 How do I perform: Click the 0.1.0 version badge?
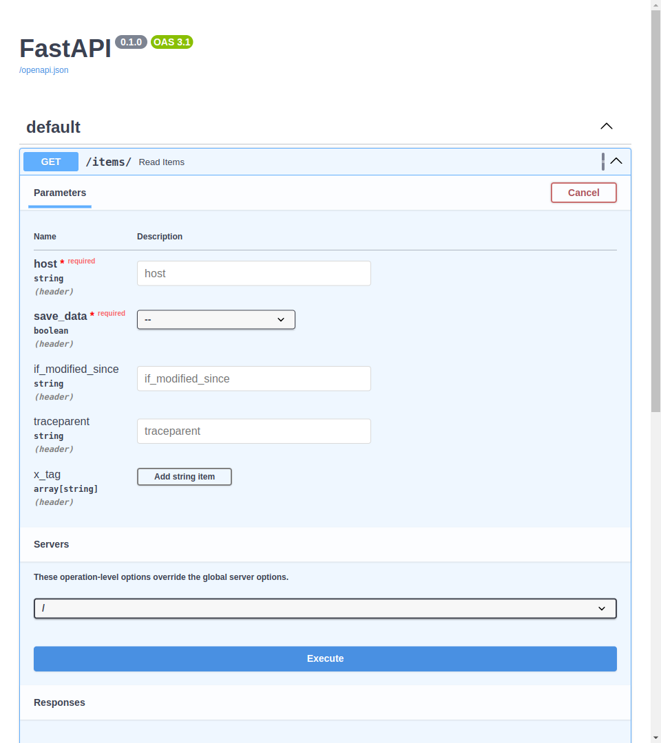tap(131, 42)
